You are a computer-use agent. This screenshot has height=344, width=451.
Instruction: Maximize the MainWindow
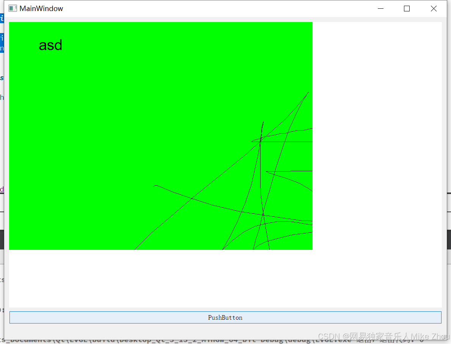click(407, 8)
